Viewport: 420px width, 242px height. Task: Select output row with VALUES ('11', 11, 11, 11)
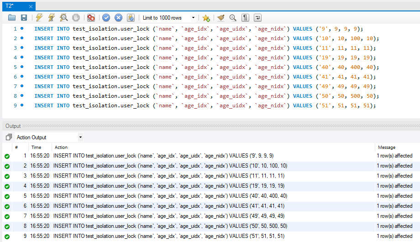211,176
